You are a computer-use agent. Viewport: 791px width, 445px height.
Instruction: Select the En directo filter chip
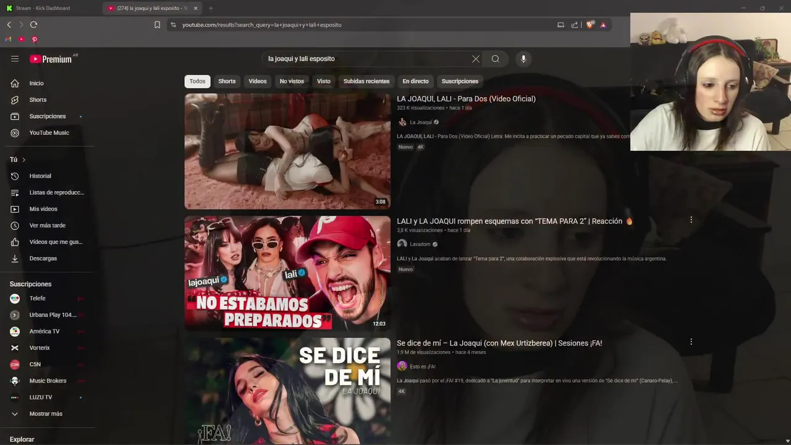click(415, 81)
